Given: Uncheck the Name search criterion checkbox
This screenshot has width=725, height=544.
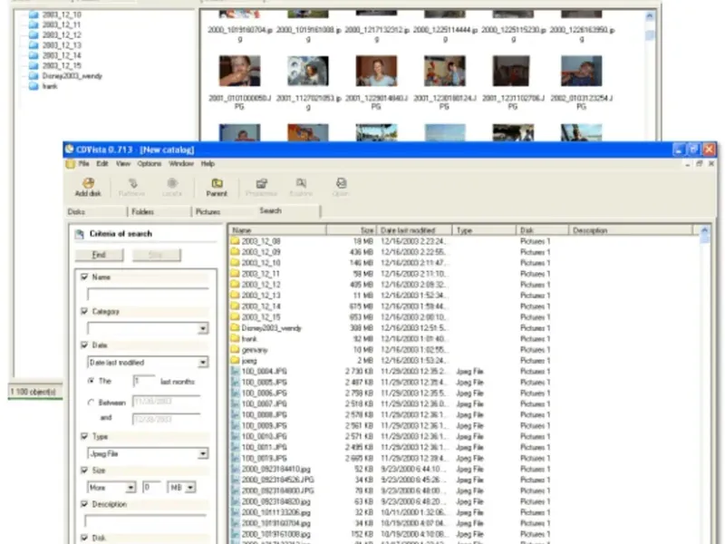Looking at the screenshot, I should (x=85, y=277).
